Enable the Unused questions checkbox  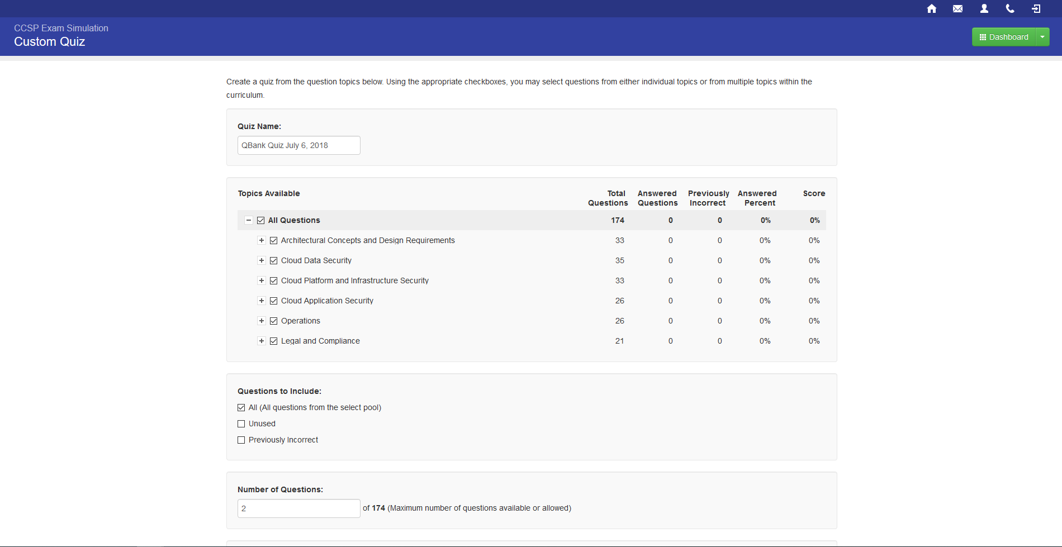click(x=241, y=424)
